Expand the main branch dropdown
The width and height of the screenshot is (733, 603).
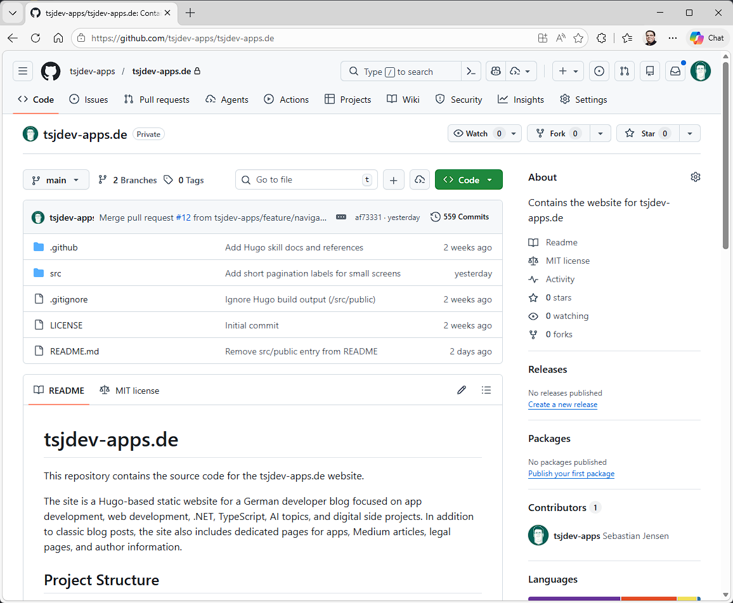click(x=56, y=180)
